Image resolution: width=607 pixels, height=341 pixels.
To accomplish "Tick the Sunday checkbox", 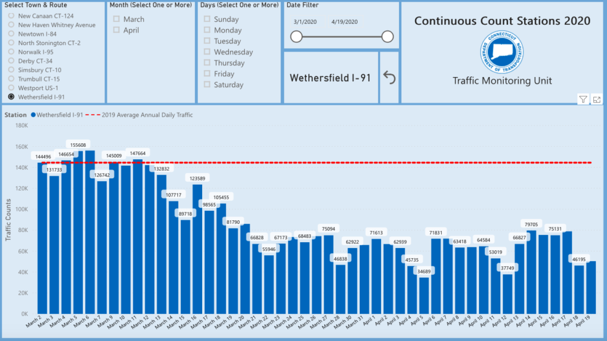I will (207, 20).
